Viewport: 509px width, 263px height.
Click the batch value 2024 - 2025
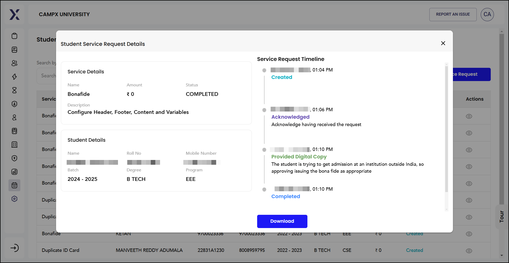pyautogui.click(x=83, y=179)
